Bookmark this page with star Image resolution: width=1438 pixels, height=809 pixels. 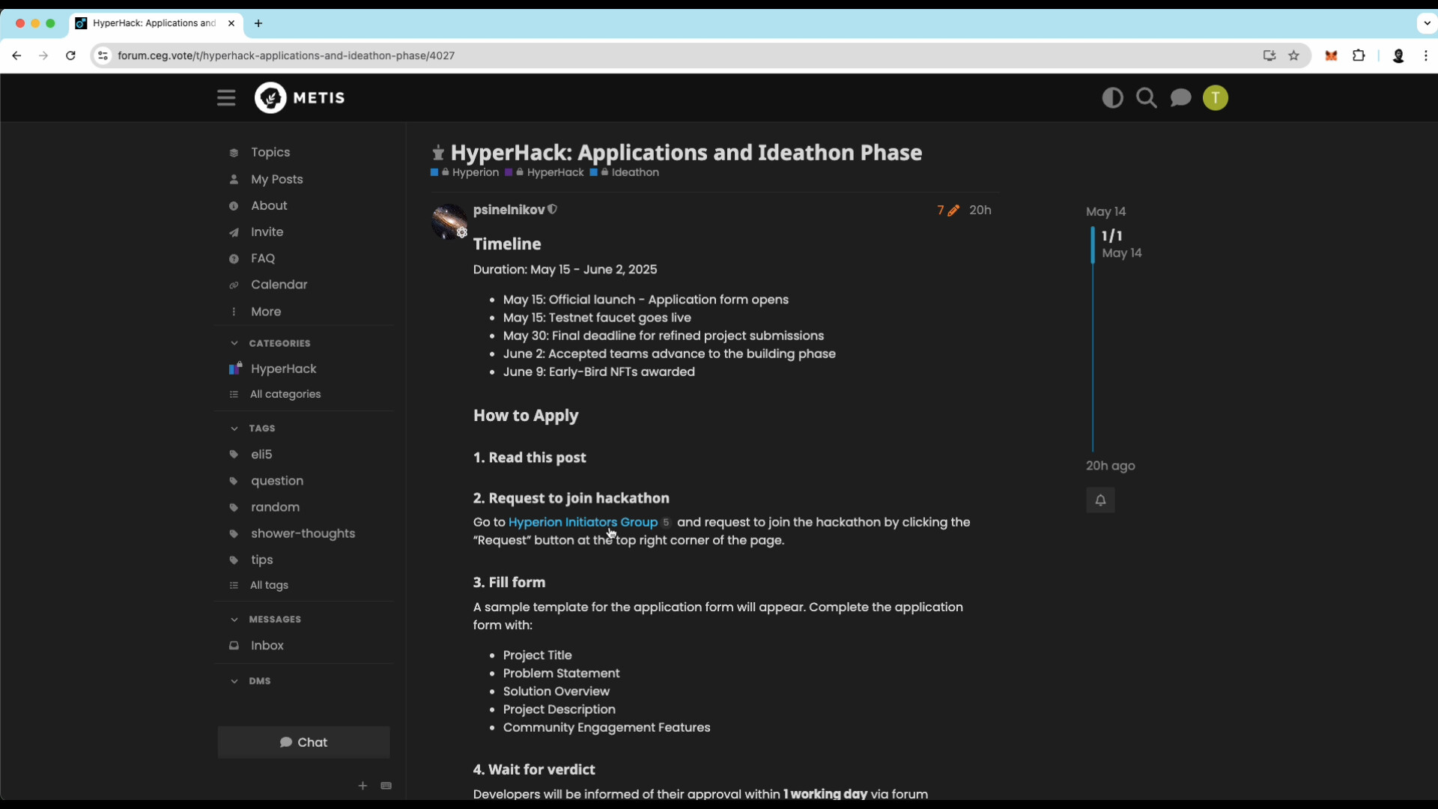pyautogui.click(x=1293, y=55)
